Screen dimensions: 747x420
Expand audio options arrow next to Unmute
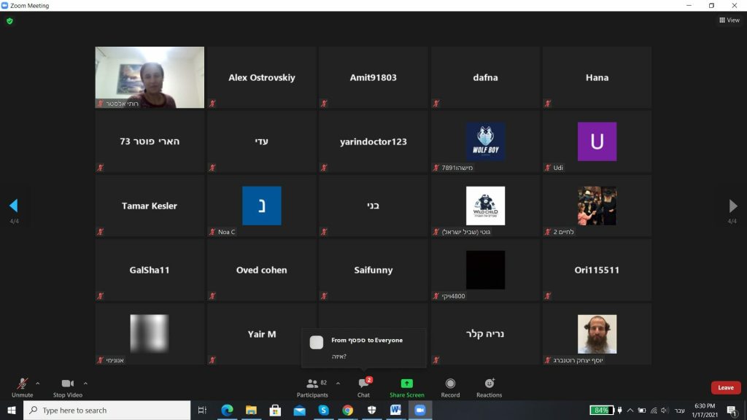[x=38, y=383]
